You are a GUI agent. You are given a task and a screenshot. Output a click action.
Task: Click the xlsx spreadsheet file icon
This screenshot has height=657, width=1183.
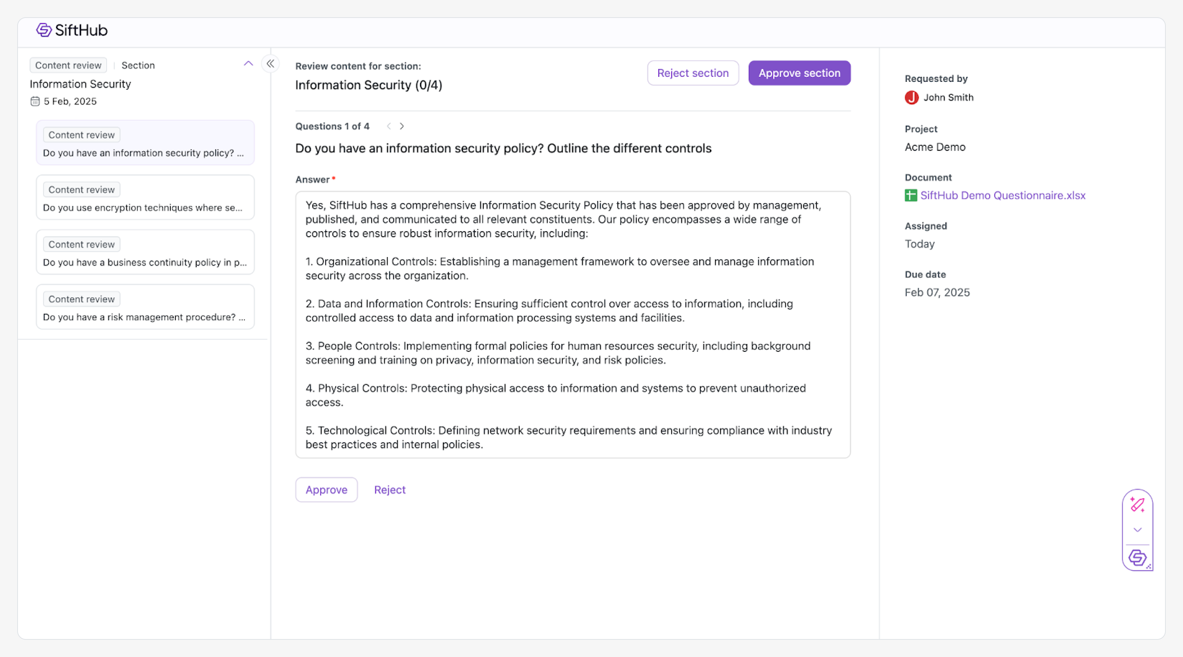click(911, 195)
